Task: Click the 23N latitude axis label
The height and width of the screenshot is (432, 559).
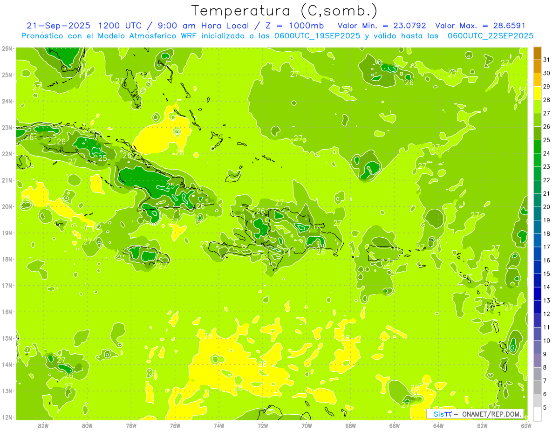Action: click(7, 128)
